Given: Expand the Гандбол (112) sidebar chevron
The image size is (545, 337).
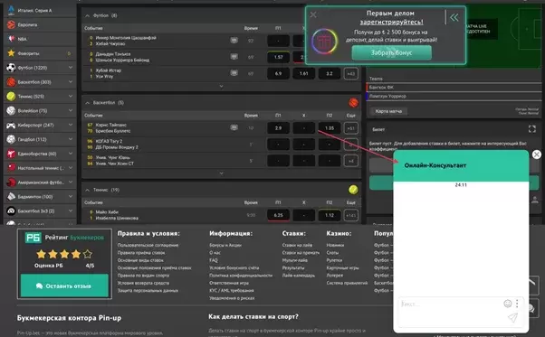Looking at the screenshot, I should click(71, 139).
